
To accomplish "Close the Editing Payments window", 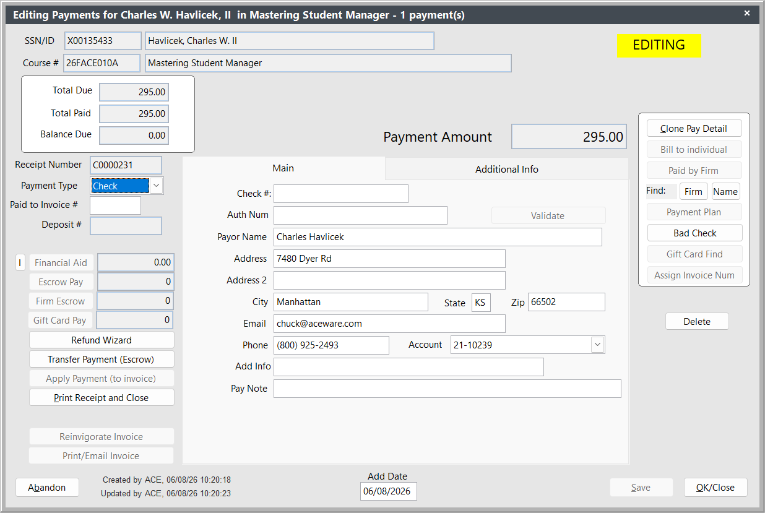I will click(x=747, y=13).
